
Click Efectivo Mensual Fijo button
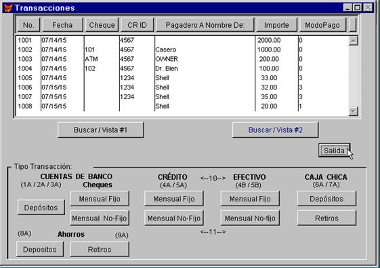click(x=250, y=199)
